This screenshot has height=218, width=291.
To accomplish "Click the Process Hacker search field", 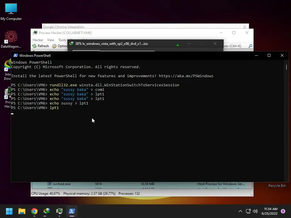I will coord(235,46).
